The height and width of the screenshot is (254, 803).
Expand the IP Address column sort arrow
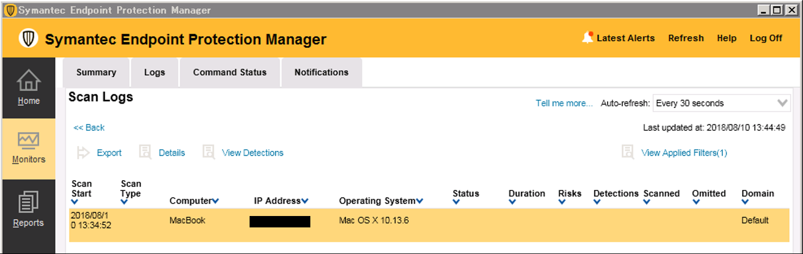pyautogui.click(x=305, y=201)
